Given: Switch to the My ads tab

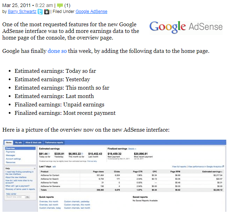Looking at the screenshot, I should [19, 142].
